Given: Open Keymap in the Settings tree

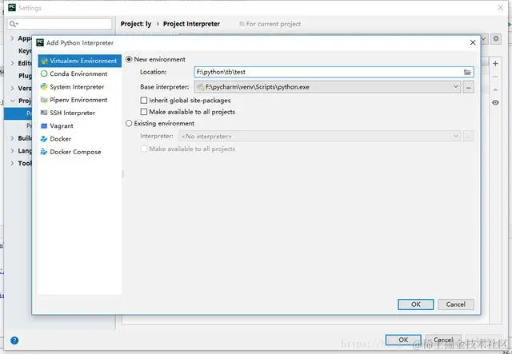Looking at the screenshot, I should 25,51.
